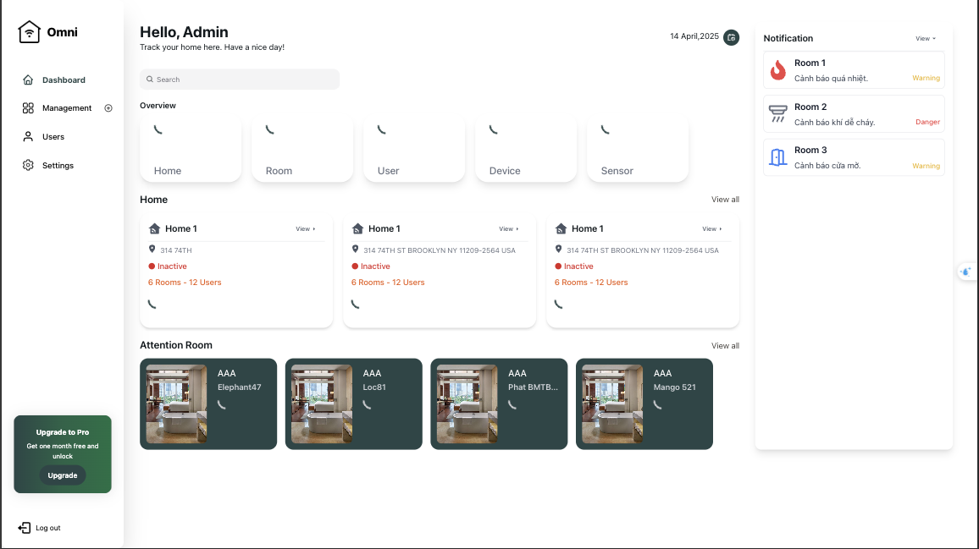Open the Dashboard menu item
979x549 pixels.
(x=63, y=80)
